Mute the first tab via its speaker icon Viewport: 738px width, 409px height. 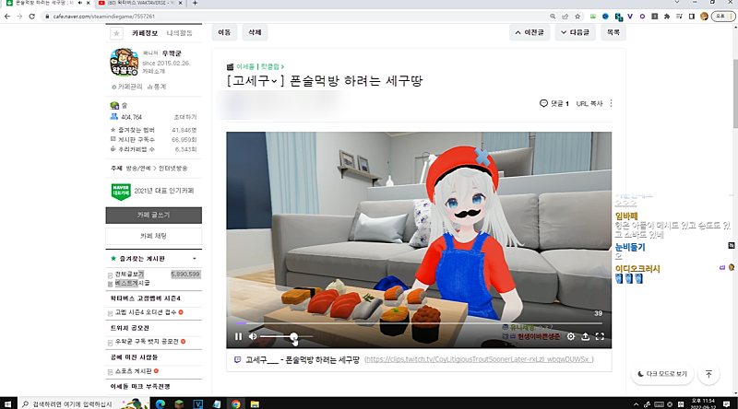coord(80,3)
